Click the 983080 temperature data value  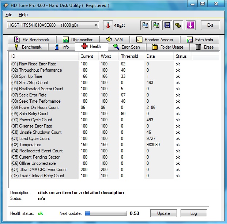click(x=153, y=145)
